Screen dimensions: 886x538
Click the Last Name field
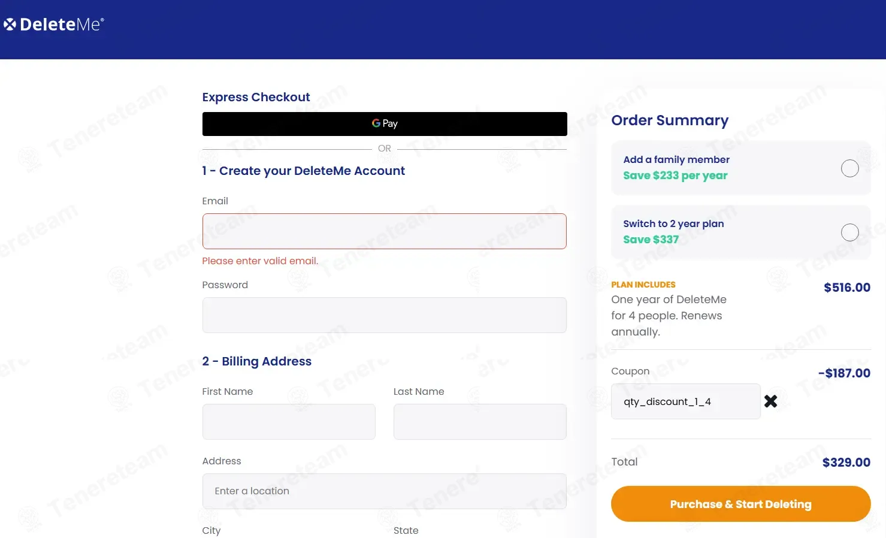pyautogui.click(x=480, y=422)
